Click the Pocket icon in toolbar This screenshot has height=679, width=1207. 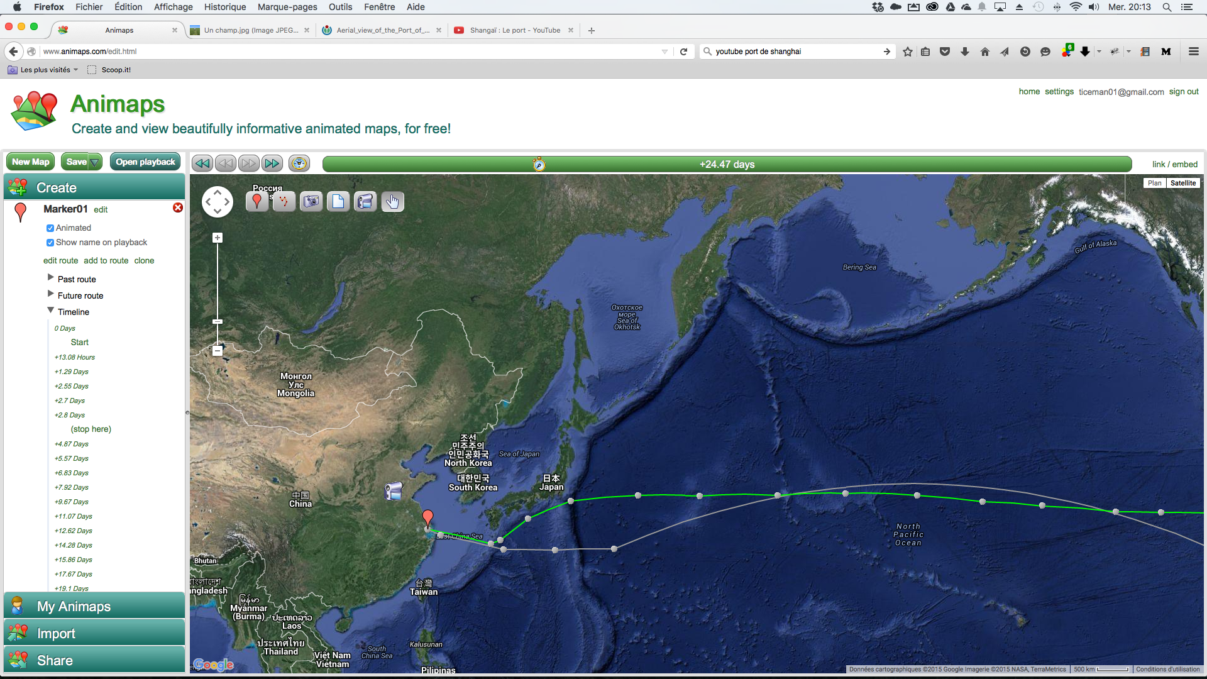click(x=944, y=52)
